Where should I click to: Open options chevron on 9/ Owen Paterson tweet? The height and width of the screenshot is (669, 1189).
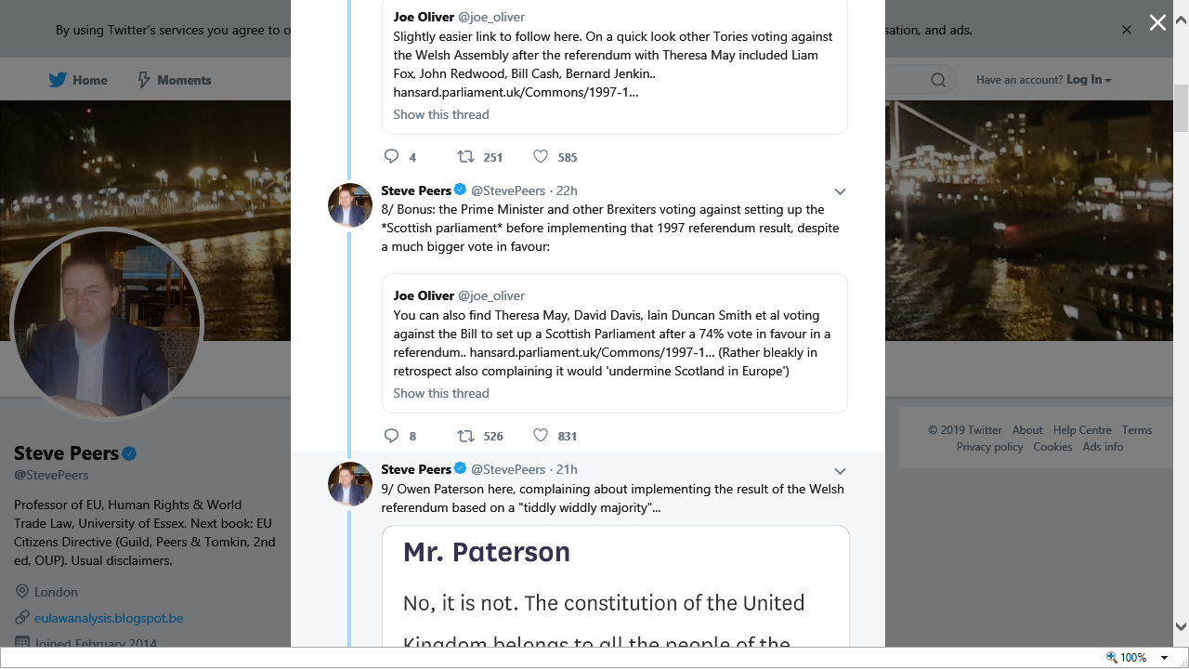pyautogui.click(x=840, y=470)
